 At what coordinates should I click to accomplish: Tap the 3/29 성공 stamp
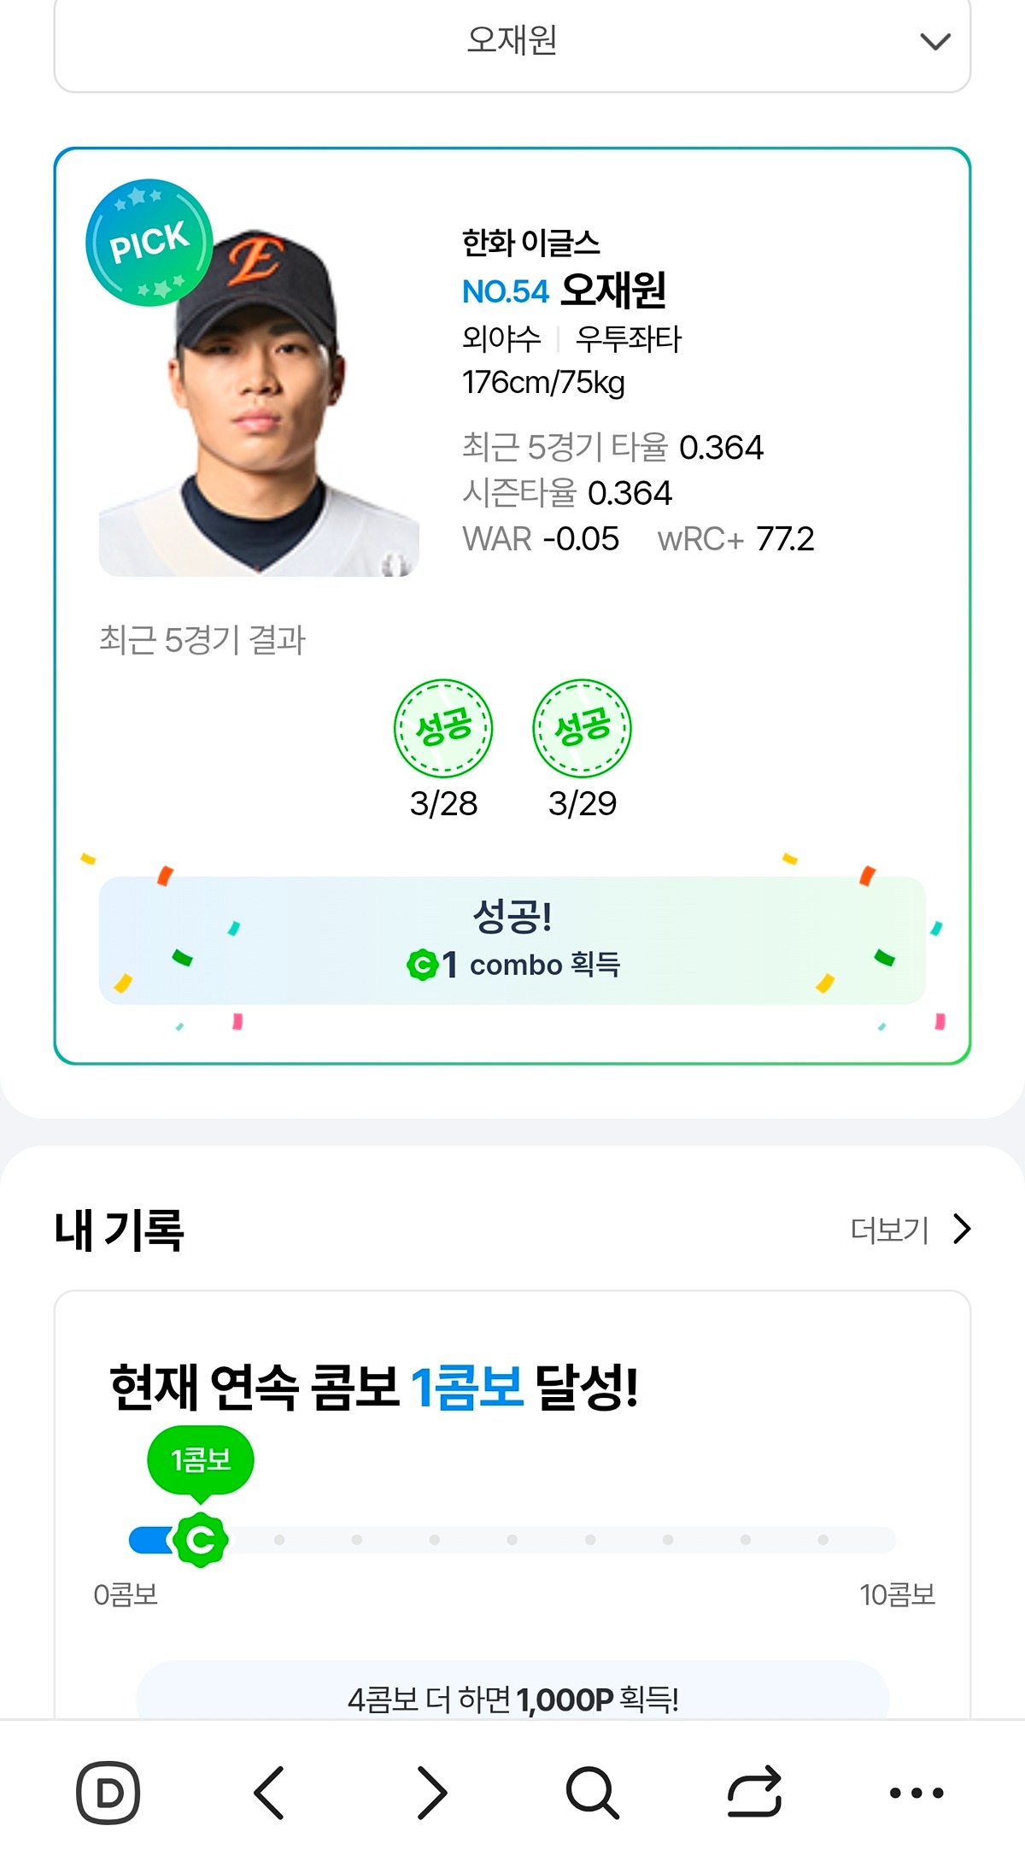point(582,729)
